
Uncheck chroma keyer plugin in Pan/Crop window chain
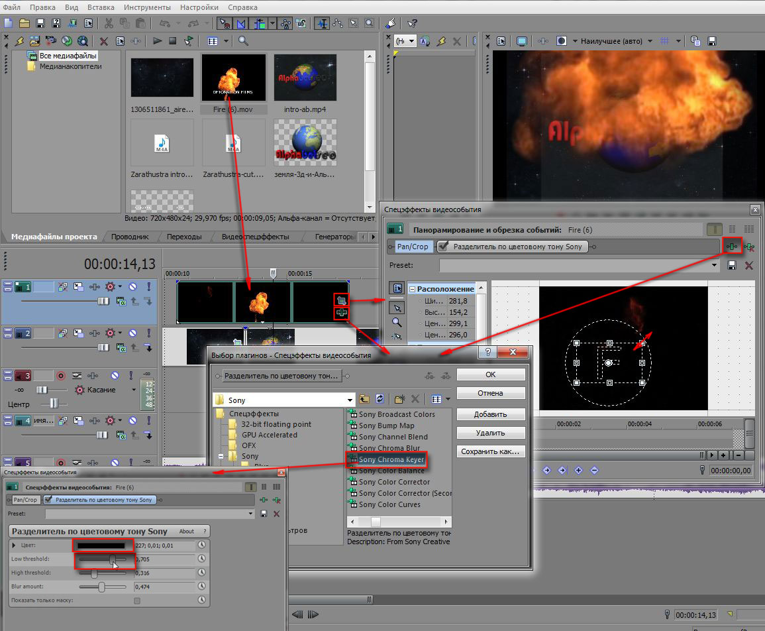(442, 247)
